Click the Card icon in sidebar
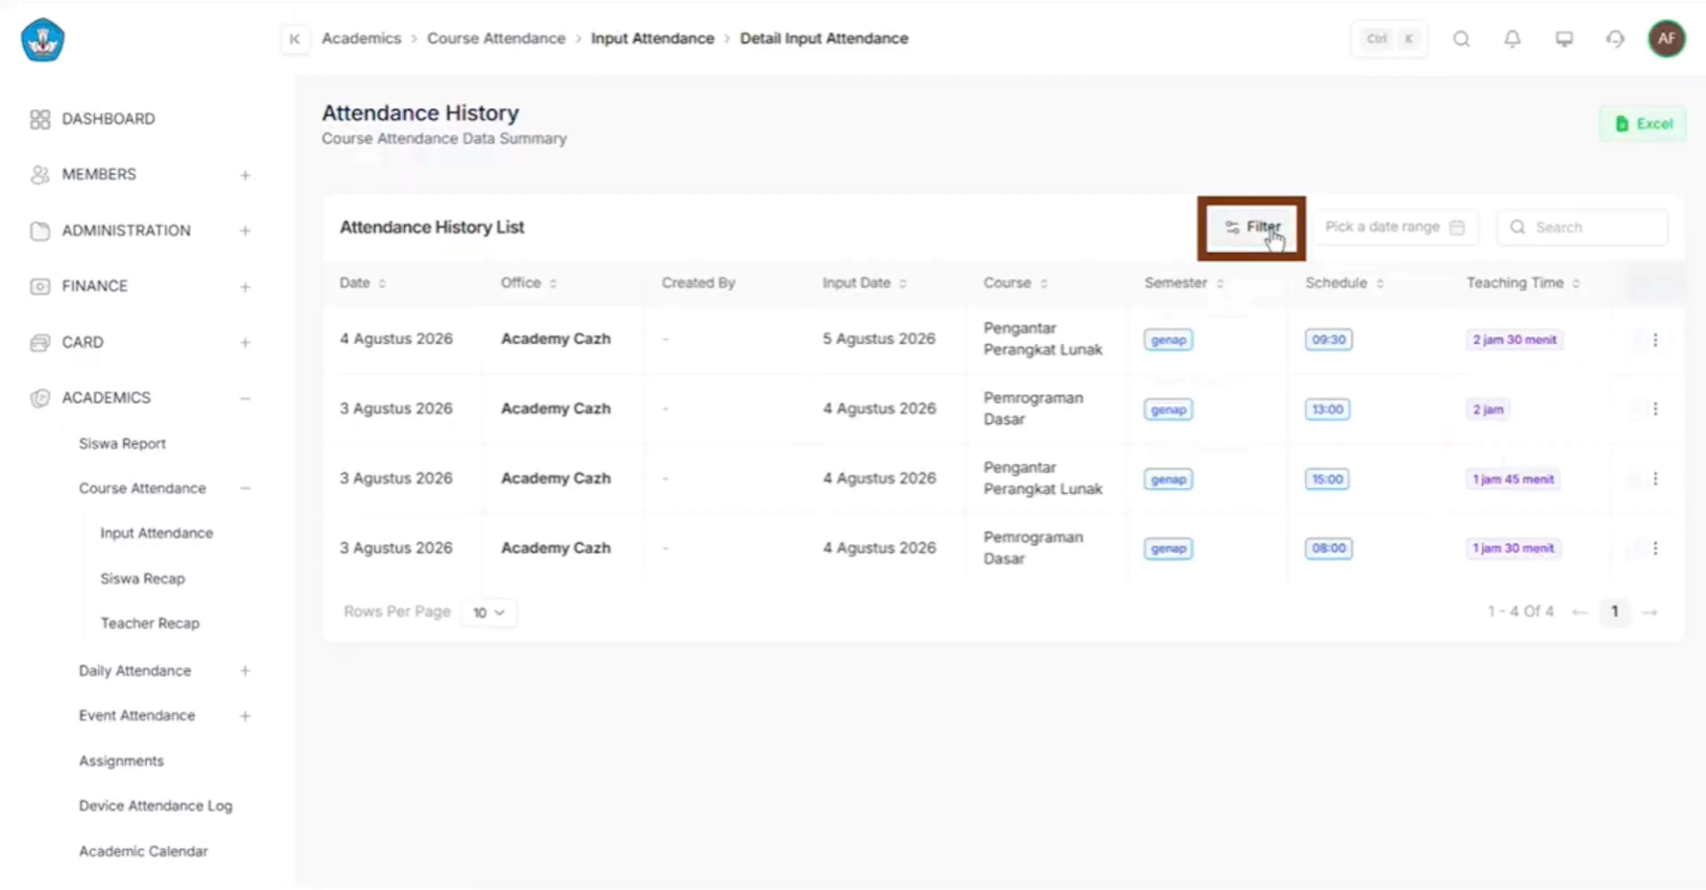This screenshot has height=890, width=1706. pyautogui.click(x=40, y=343)
